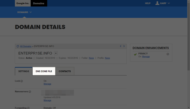The height and width of the screenshot is (109, 190).
Task: Click the 'Updated 4/5/2016' nameserver text
Action: (x=52, y=97)
